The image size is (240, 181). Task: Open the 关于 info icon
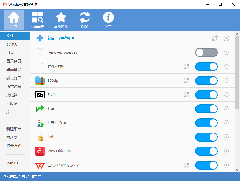click(108, 20)
